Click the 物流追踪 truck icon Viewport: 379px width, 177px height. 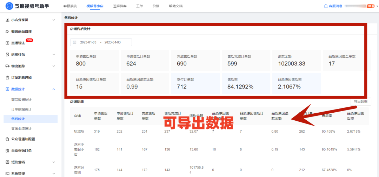[x=7, y=66]
